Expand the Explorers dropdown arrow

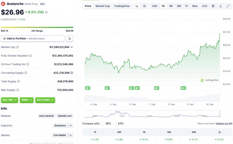[71, 126]
